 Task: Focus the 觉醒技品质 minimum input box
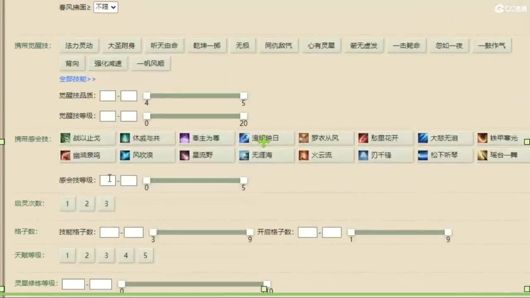coord(108,96)
